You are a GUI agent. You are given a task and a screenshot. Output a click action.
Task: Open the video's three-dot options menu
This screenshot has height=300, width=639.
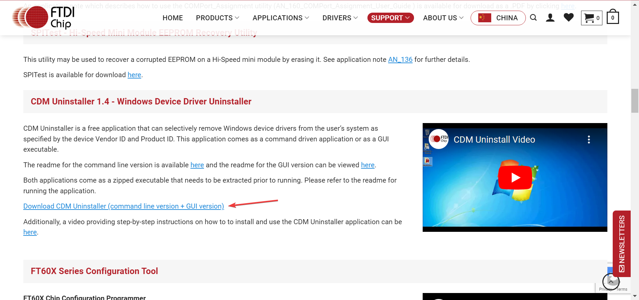tap(589, 139)
